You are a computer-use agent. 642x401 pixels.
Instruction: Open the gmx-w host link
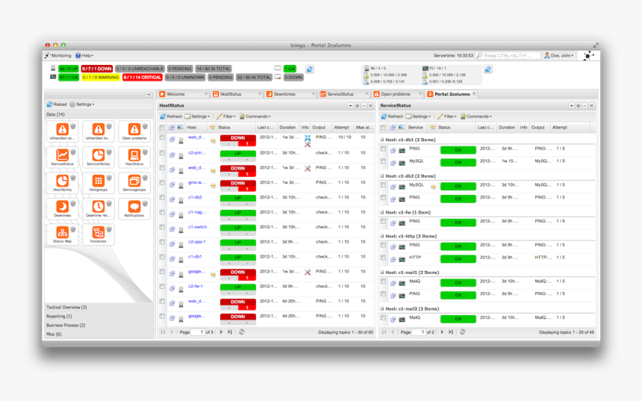tap(196, 183)
